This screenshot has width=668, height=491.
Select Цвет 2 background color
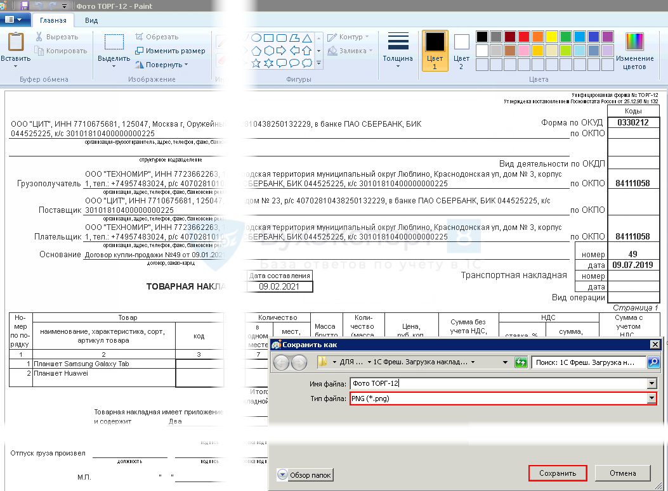(x=461, y=50)
